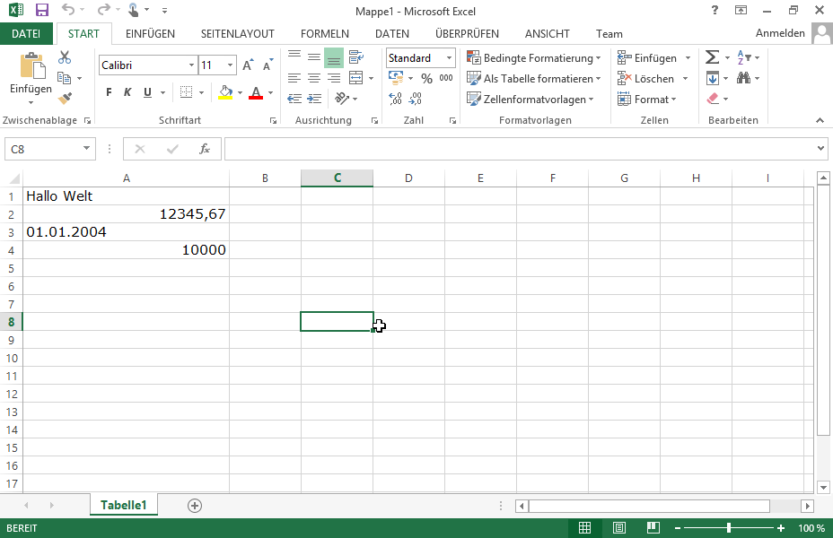Select the Tabelle1 sheet tab
This screenshot has width=833, height=538.
click(123, 505)
